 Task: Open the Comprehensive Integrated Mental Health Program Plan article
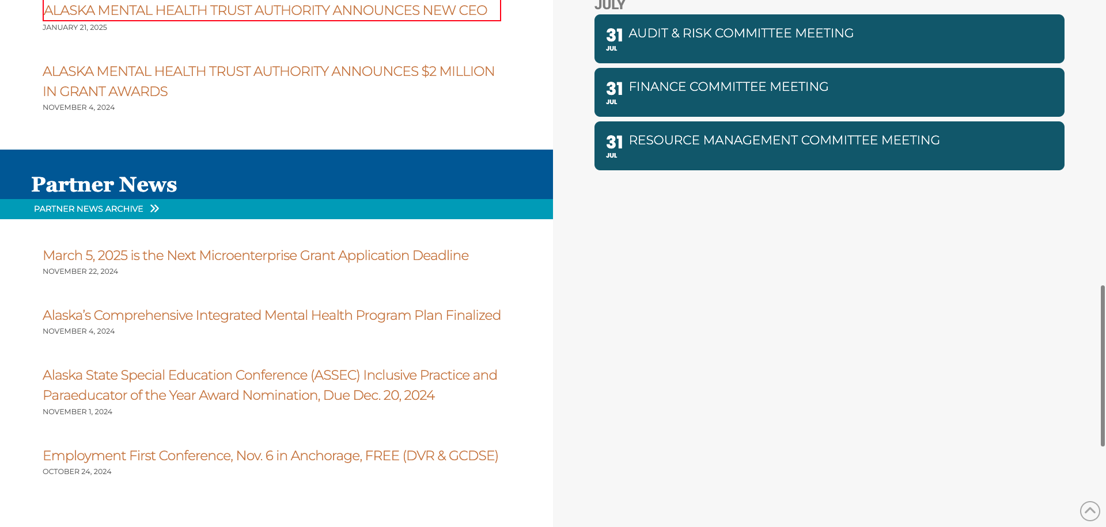tap(271, 315)
